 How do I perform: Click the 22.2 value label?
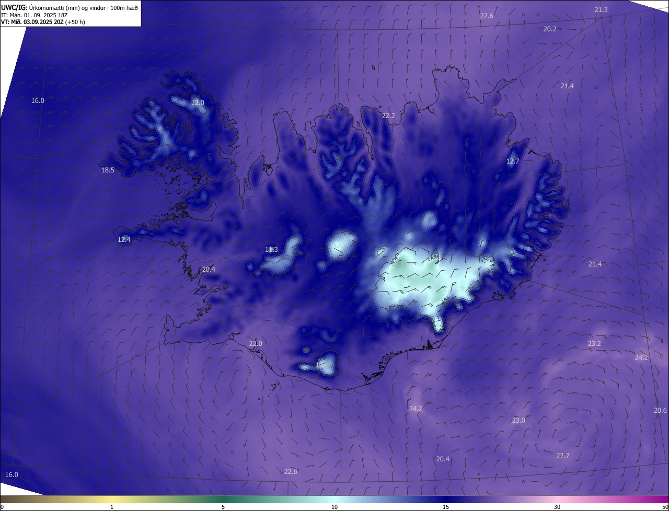[x=388, y=115]
